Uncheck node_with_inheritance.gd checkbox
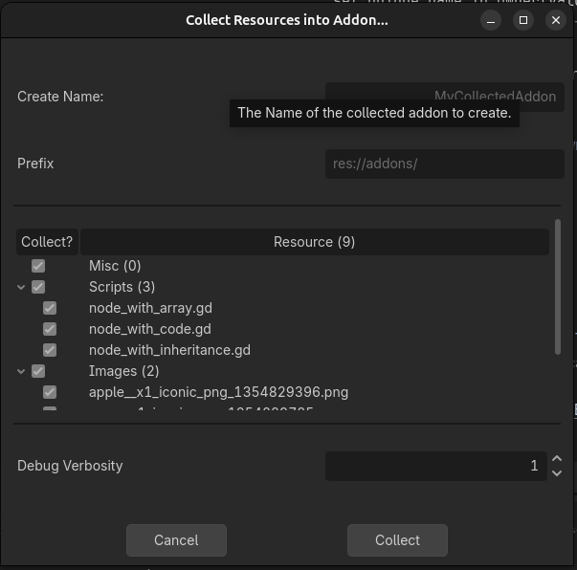 coord(50,350)
